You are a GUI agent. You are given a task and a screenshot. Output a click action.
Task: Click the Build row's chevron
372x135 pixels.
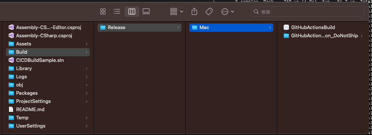86,52
